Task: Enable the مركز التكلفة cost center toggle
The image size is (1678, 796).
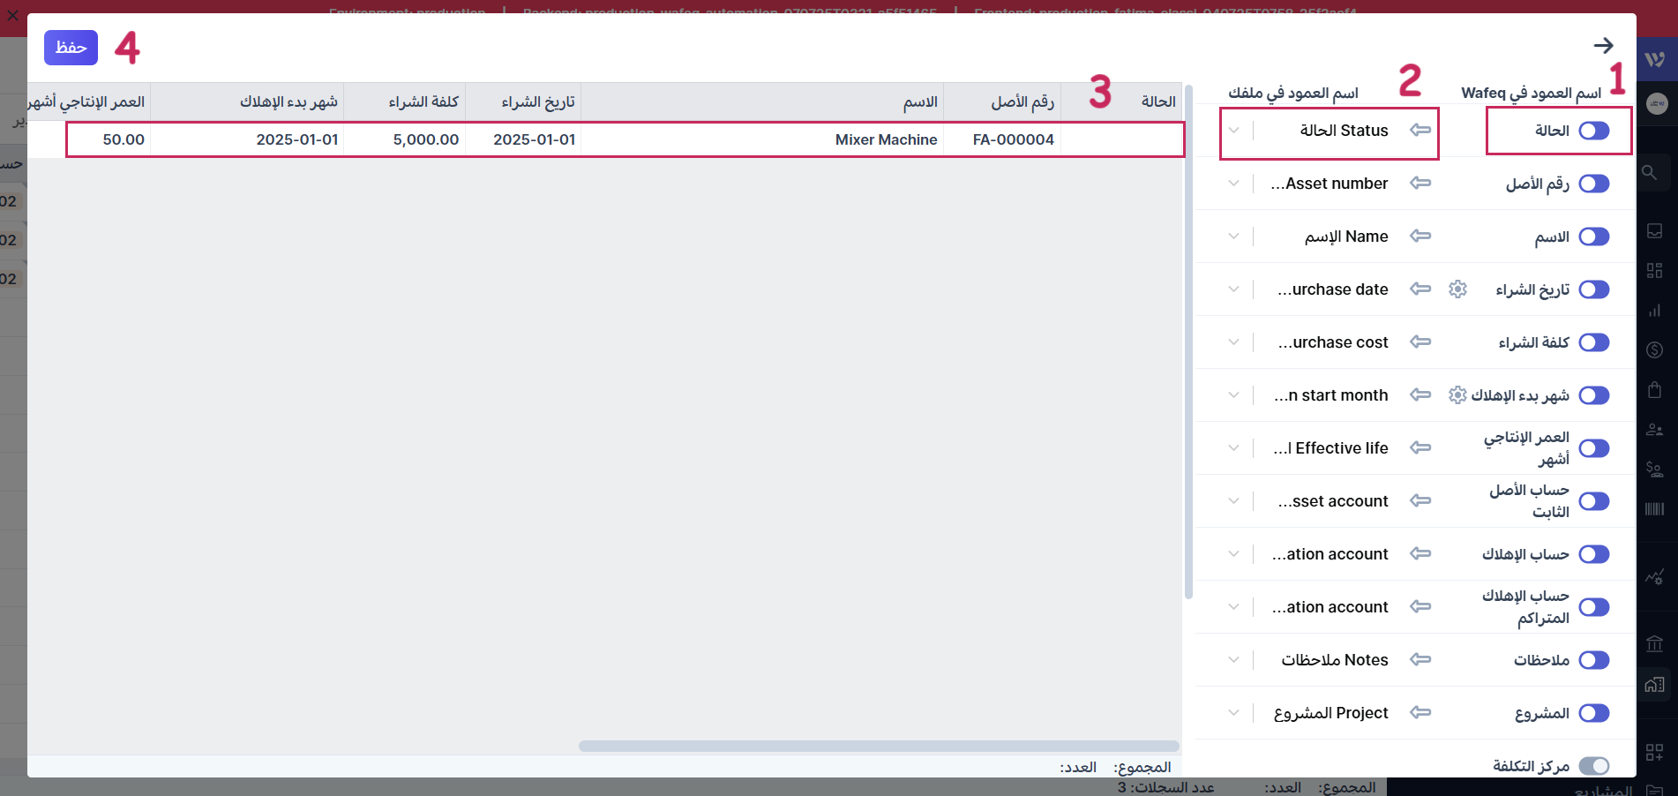Action: tap(1593, 766)
